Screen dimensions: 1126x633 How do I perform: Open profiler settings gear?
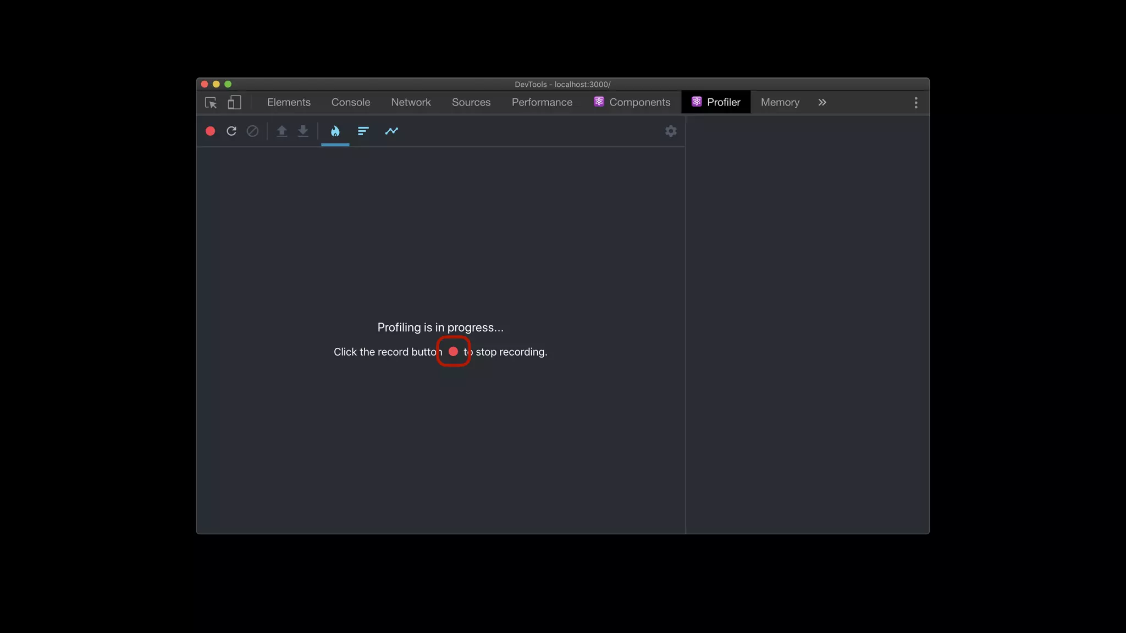(x=671, y=131)
